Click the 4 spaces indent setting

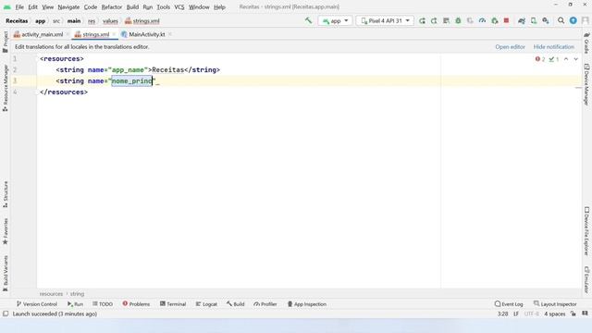click(555, 314)
